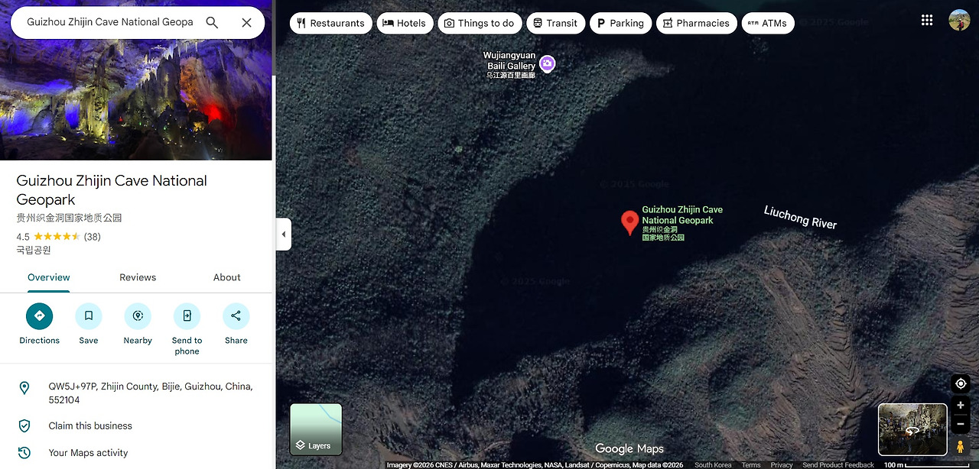Filter by Restaurants chip
This screenshot has height=469, width=979.
tap(330, 23)
